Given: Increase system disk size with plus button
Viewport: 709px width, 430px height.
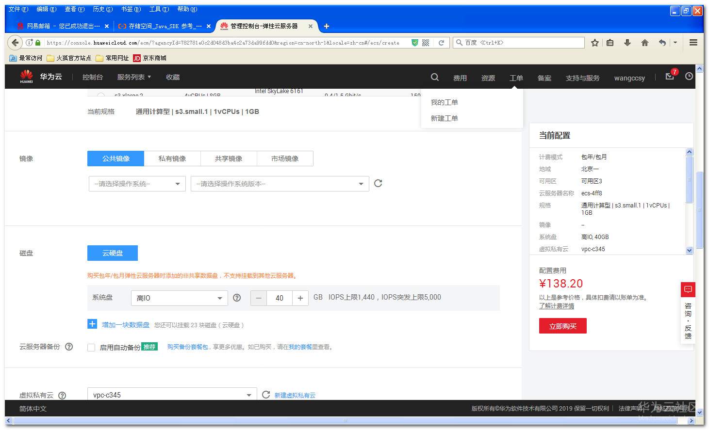Looking at the screenshot, I should 300,298.
